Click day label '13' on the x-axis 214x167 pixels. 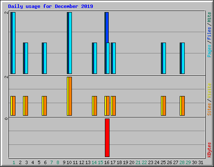(88, 162)
